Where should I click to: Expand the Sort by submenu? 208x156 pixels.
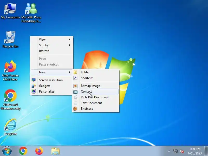(52, 45)
